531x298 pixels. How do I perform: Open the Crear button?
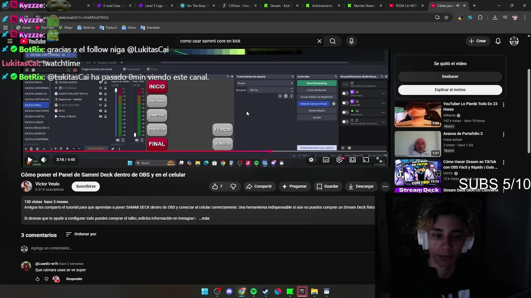[477, 41]
